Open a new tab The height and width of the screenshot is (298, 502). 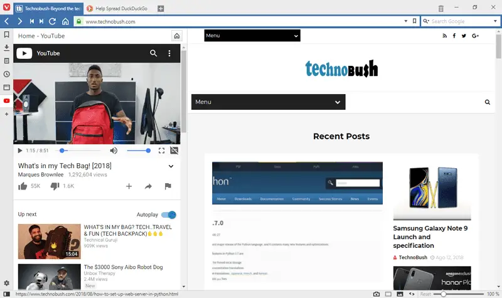tap(161, 9)
